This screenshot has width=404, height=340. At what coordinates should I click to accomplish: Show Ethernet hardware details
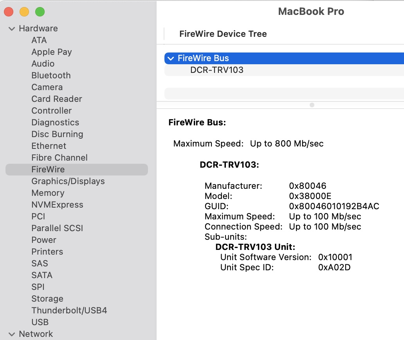[x=49, y=146]
